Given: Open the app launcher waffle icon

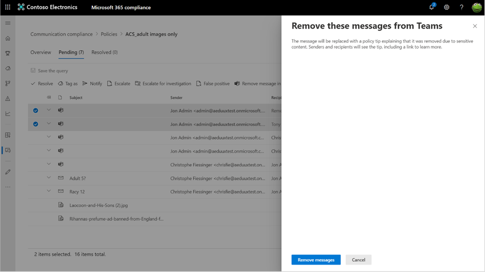Looking at the screenshot, I should coord(8,7).
